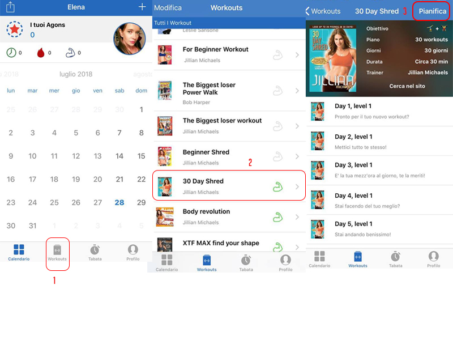
Task: Toggle green muscle icon on 30 Day Shred
Action: [x=277, y=187]
